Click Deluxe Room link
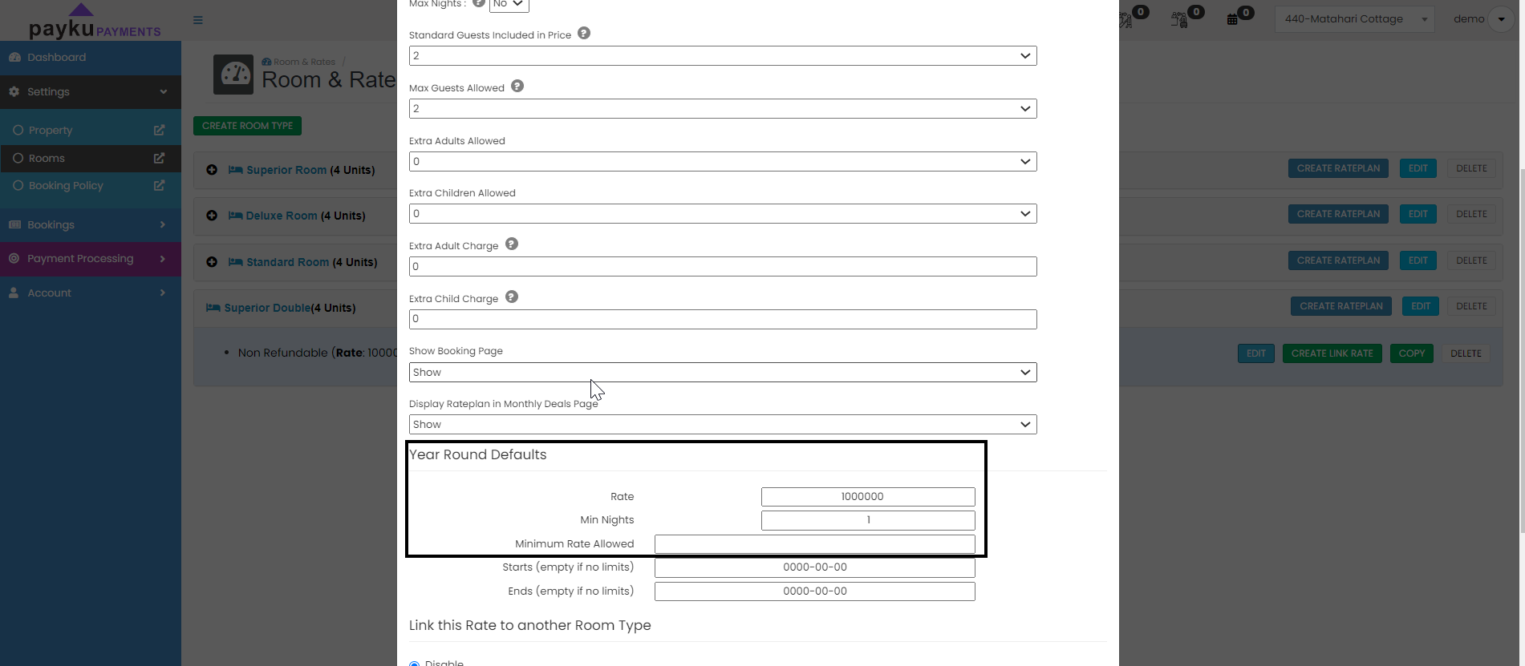The image size is (1525, 666). (x=282, y=216)
